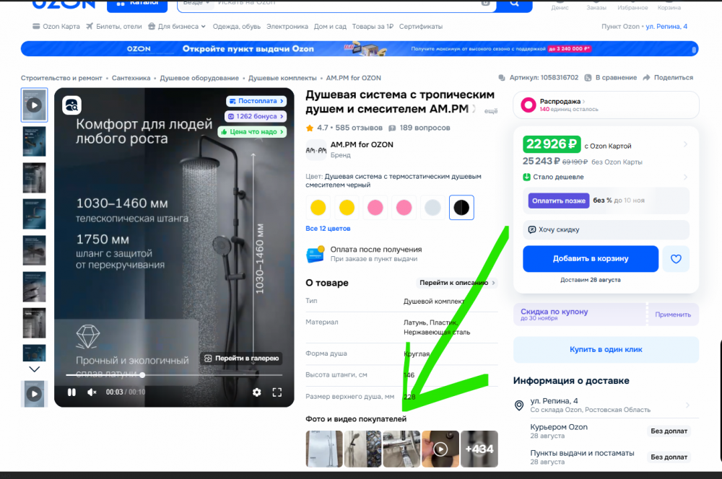This screenshot has width=722, height=479.
Task: Mute the product video sound
Action: [92, 392]
